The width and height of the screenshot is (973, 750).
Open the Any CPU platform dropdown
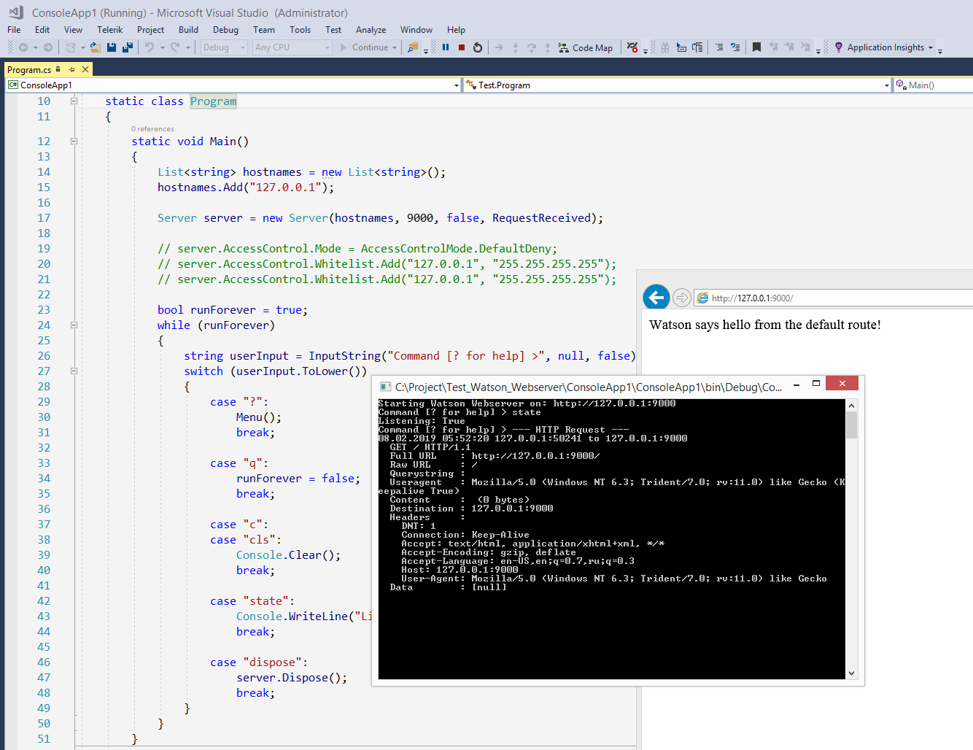(x=327, y=47)
